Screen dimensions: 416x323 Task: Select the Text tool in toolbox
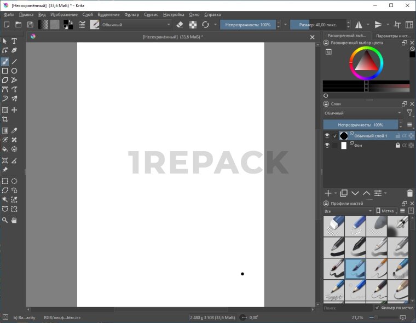[14, 41]
